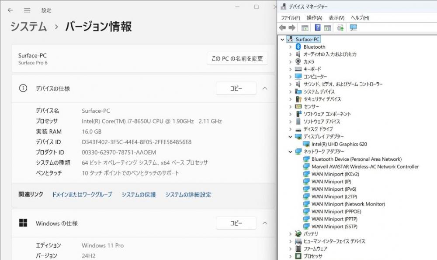Click コピー button for デバイスの仕様

point(236,88)
